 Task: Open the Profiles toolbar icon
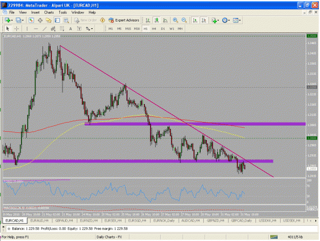click(18, 20)
